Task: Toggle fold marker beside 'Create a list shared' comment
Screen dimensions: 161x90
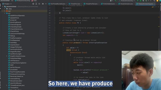Action: coord(55,28)
